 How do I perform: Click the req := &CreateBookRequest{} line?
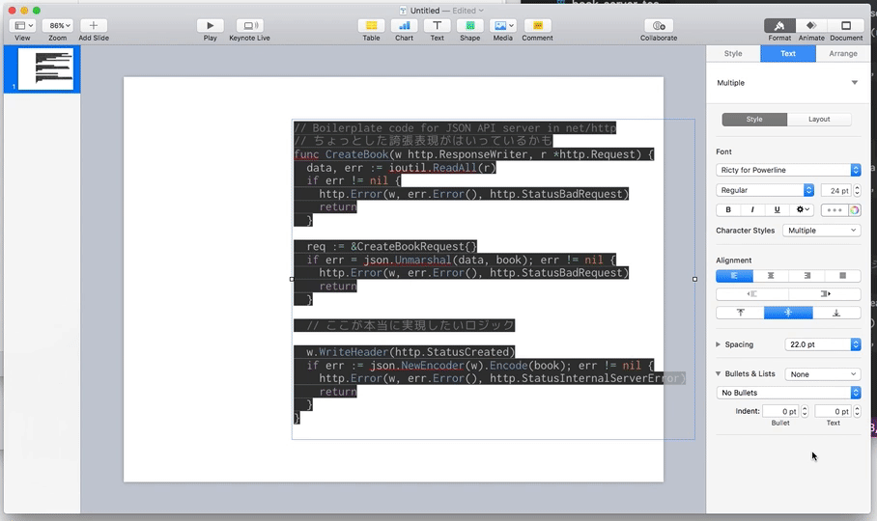click(x=391, y=247)
